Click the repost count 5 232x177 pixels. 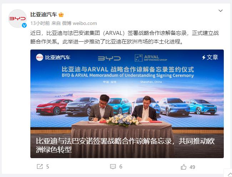click(x=47, y=167)
